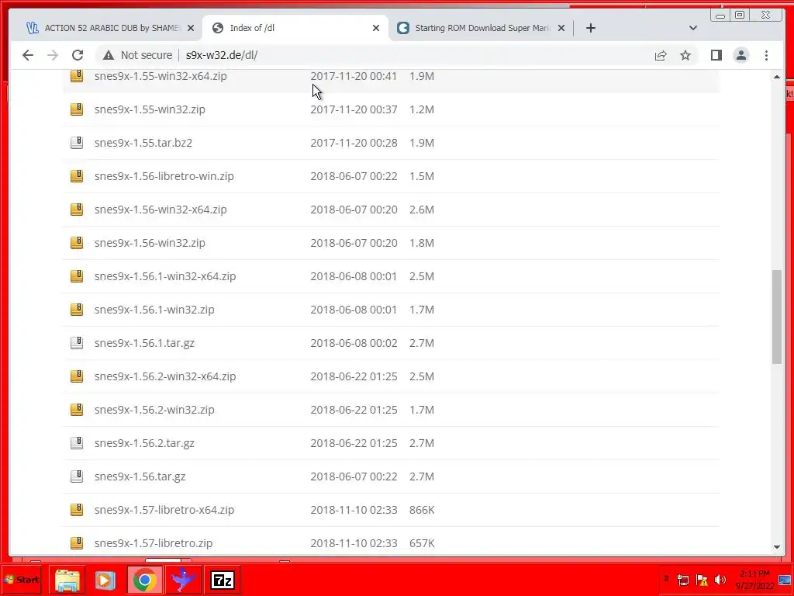The width and height of the screenshot is (794, 596).
Task: Click file icon beside snes9x-1.56.2.tar.gz
Action: 77,443
